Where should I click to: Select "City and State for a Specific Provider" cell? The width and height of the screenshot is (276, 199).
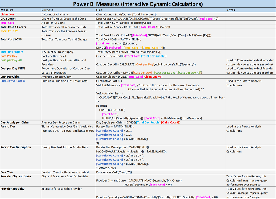click(x=69, y=180)
